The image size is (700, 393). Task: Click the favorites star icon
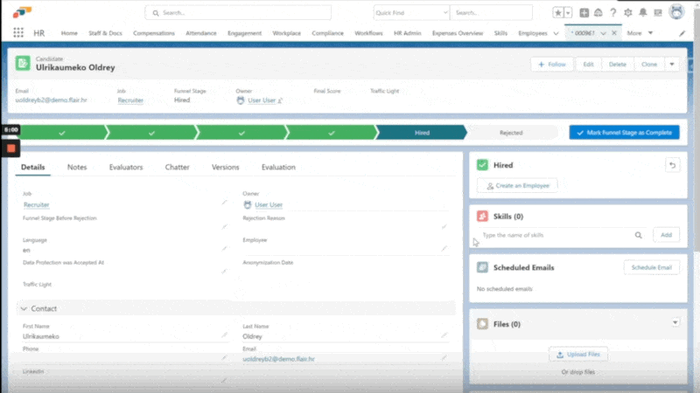point(557,13)
